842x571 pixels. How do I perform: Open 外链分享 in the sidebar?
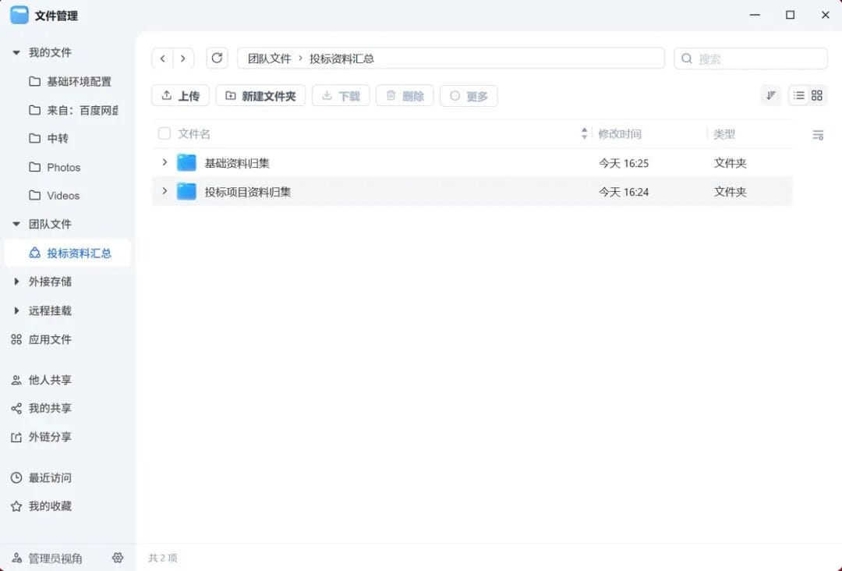tap(50, 437)
